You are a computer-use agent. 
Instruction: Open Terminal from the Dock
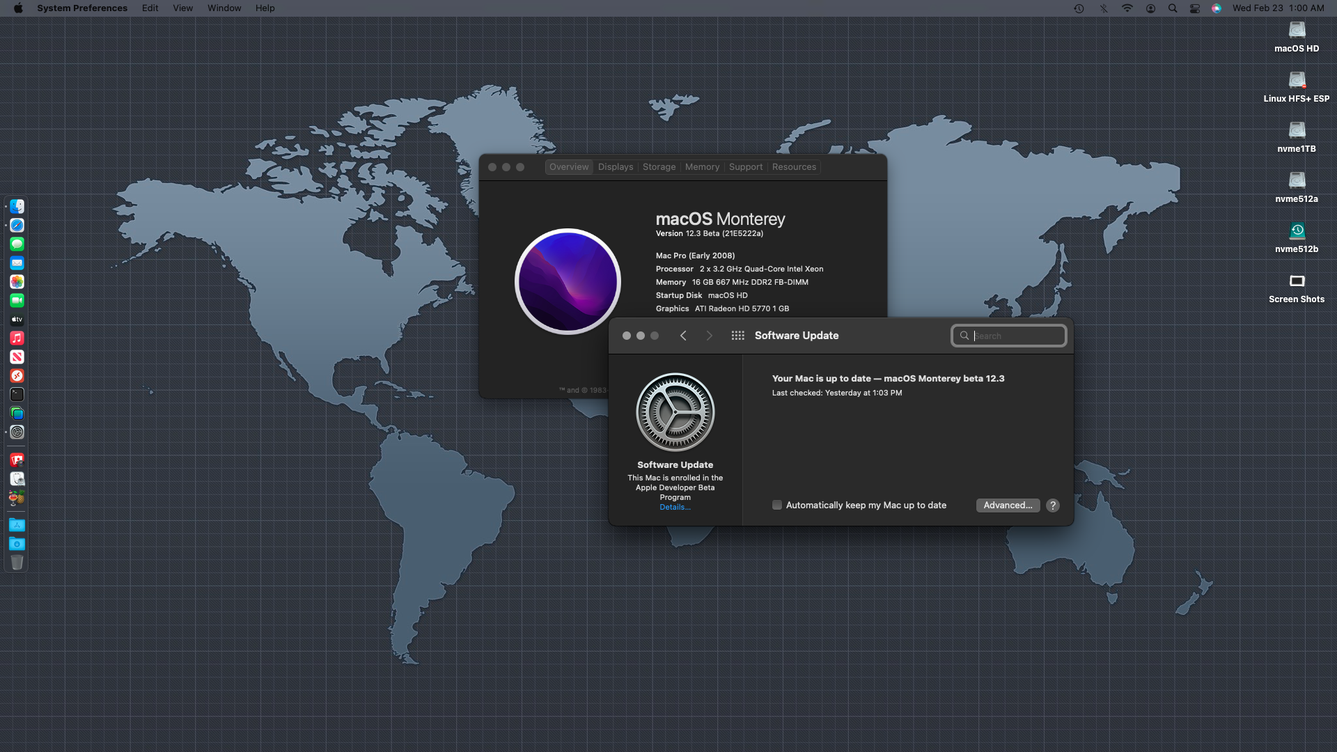point(17,395)
